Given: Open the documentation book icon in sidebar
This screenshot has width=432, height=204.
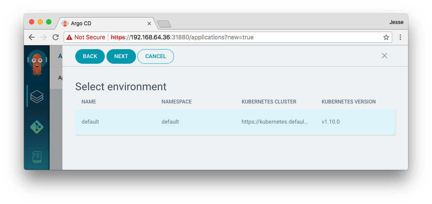Looking at the screenshot, I should (37, 157).
